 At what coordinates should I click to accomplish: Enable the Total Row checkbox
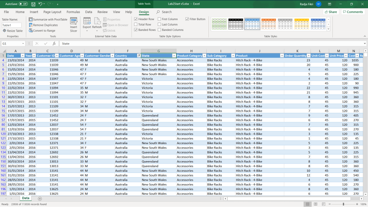click(135, 24)
